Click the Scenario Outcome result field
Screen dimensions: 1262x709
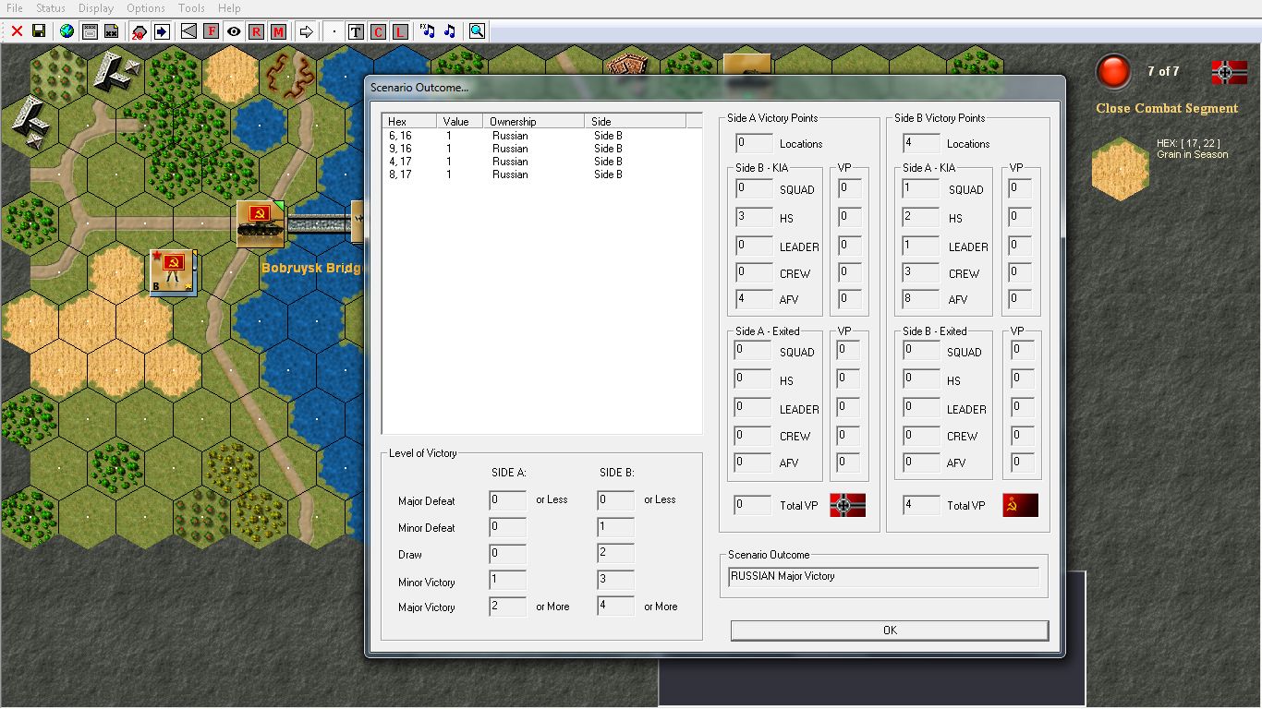[884, 577]
